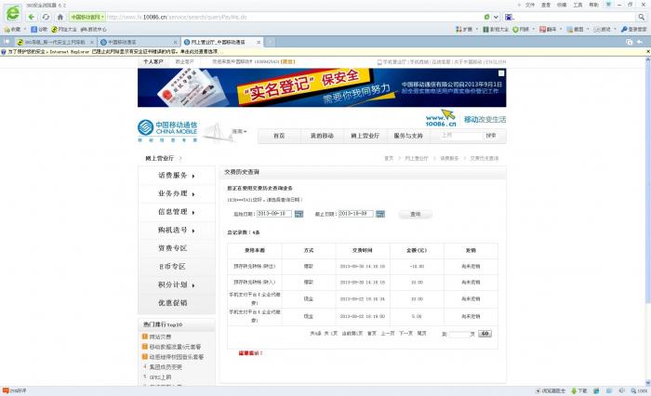Open the 影视大全 toolbar item
Image resolution: width=651 pixels, height=396 pixels.
coord(495,30)
